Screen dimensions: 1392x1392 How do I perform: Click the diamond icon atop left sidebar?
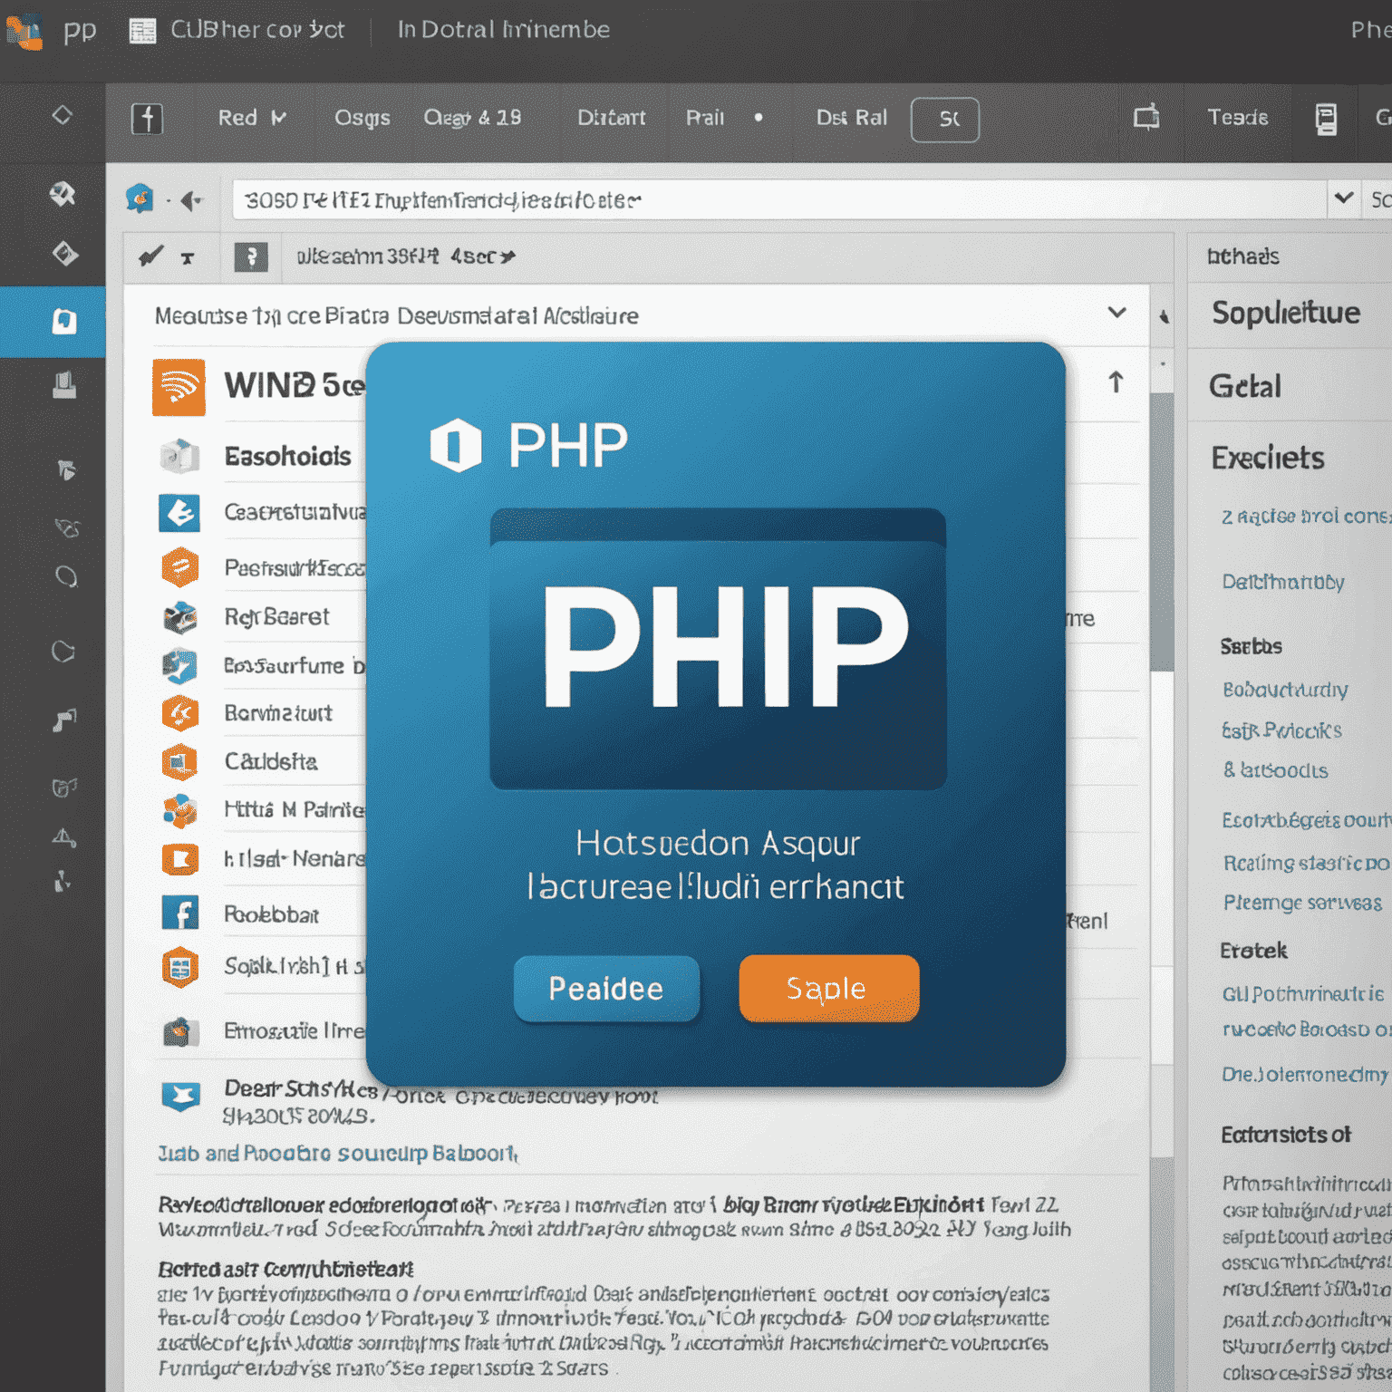(x=62, y=115)
